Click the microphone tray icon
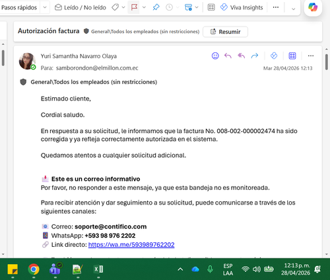Viewport: 330px width, 280px height. tap(211, 269)
